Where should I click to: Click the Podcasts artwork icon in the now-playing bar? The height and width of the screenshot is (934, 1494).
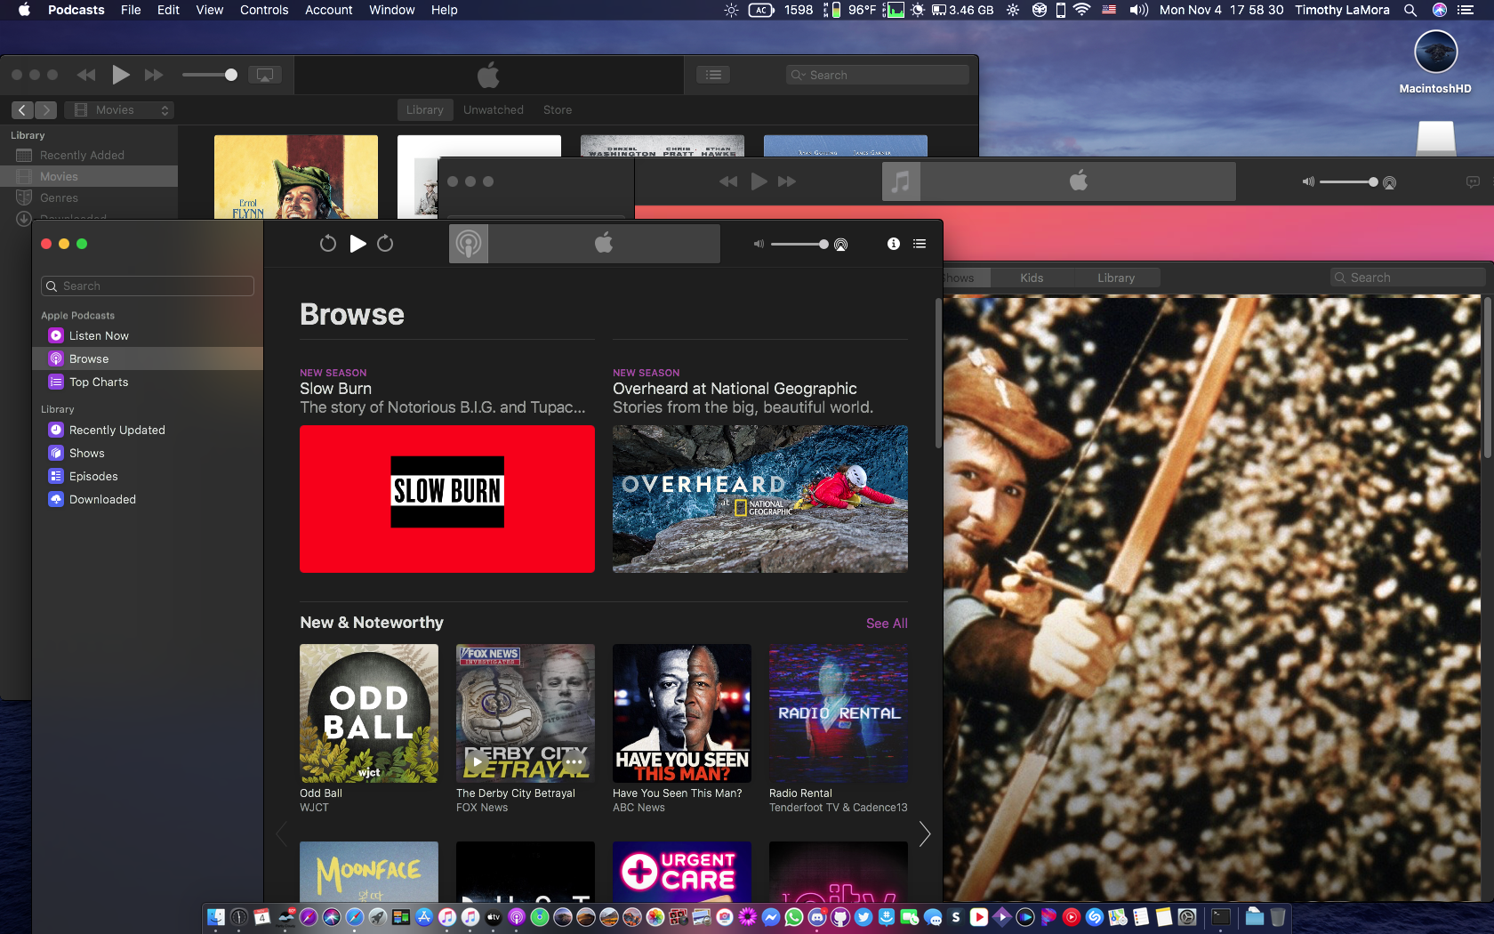469,244
